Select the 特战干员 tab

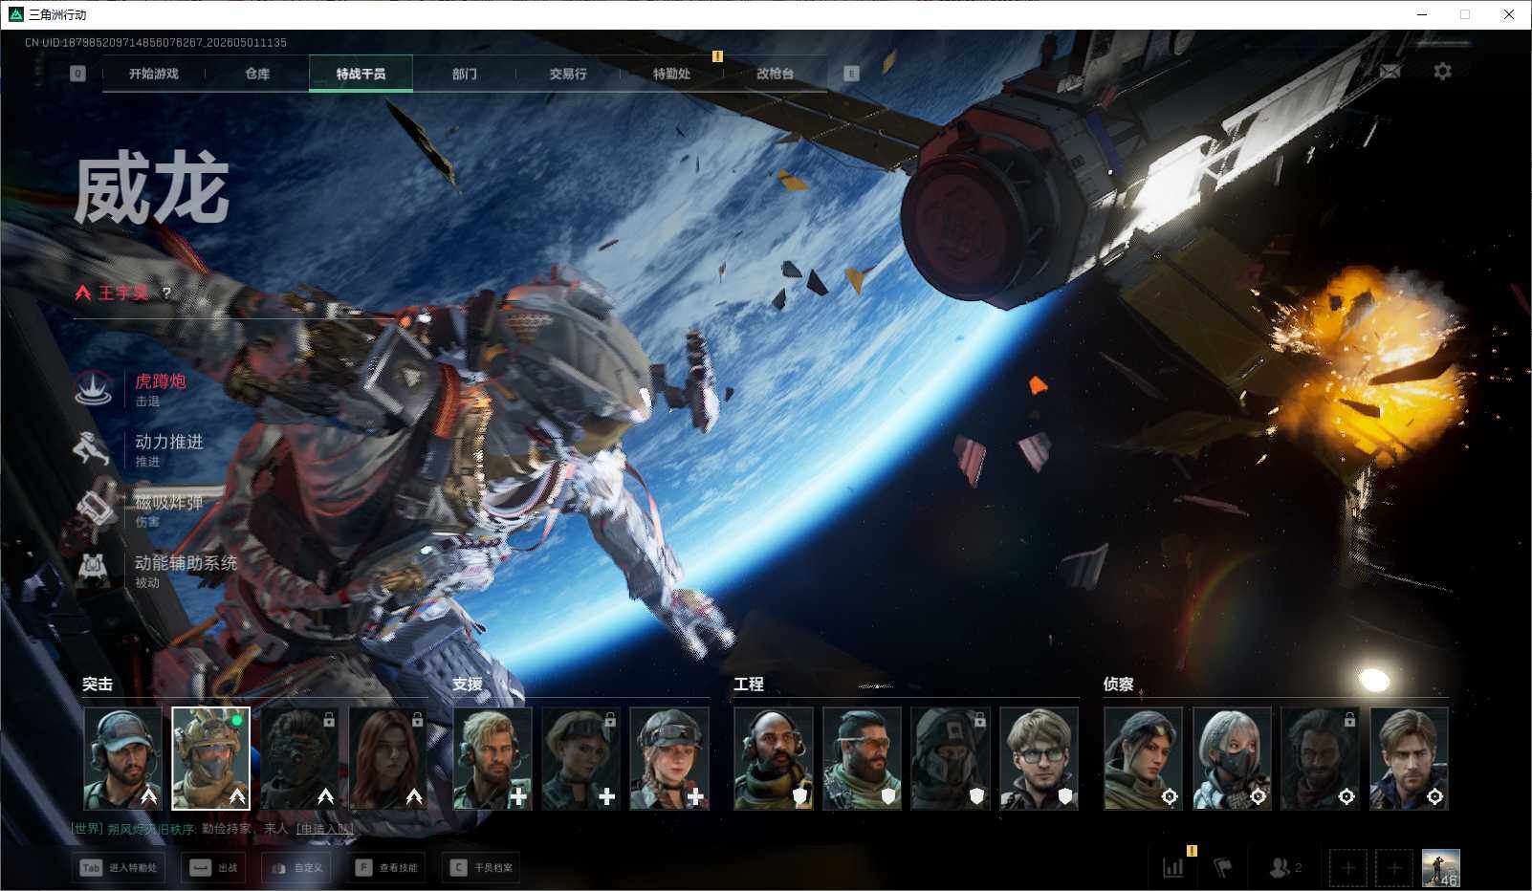(361, 74)
